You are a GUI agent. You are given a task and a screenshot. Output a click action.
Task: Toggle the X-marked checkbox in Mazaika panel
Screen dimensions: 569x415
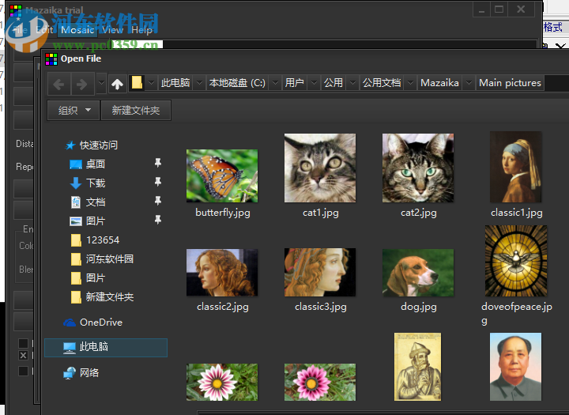tap(23, 356)
